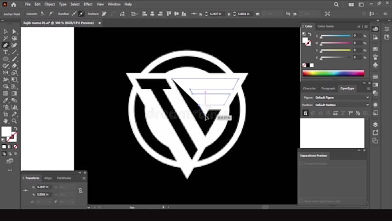The height and width of the screenshot is (221, 392).
Task: Toggle Standard Ligatures in OpenType panel
Action: [x=306, y=113]
